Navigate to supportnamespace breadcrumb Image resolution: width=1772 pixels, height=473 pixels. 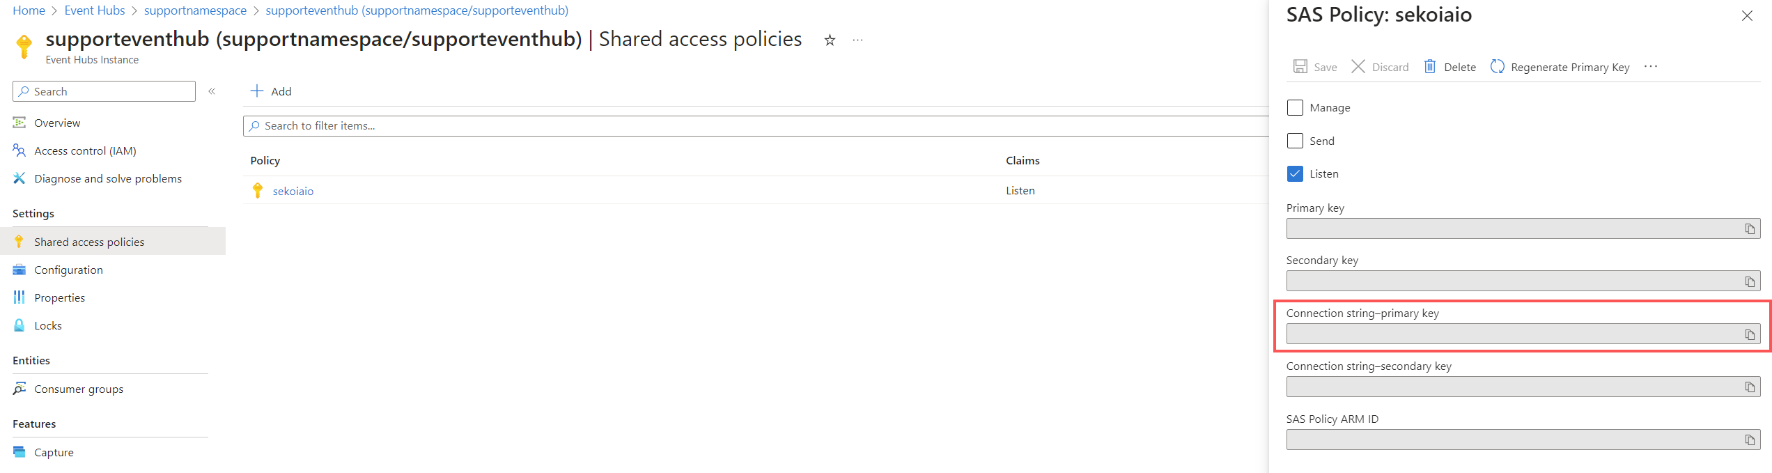(x=195, y=10)
